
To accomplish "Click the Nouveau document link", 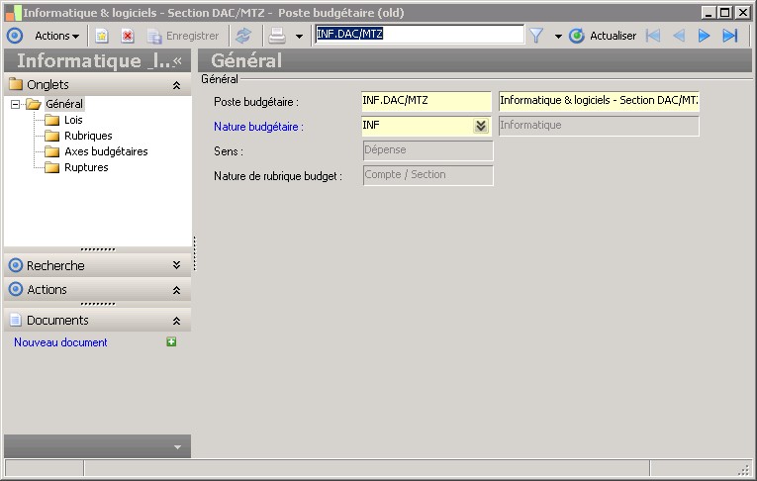I will tap(60, 342).
